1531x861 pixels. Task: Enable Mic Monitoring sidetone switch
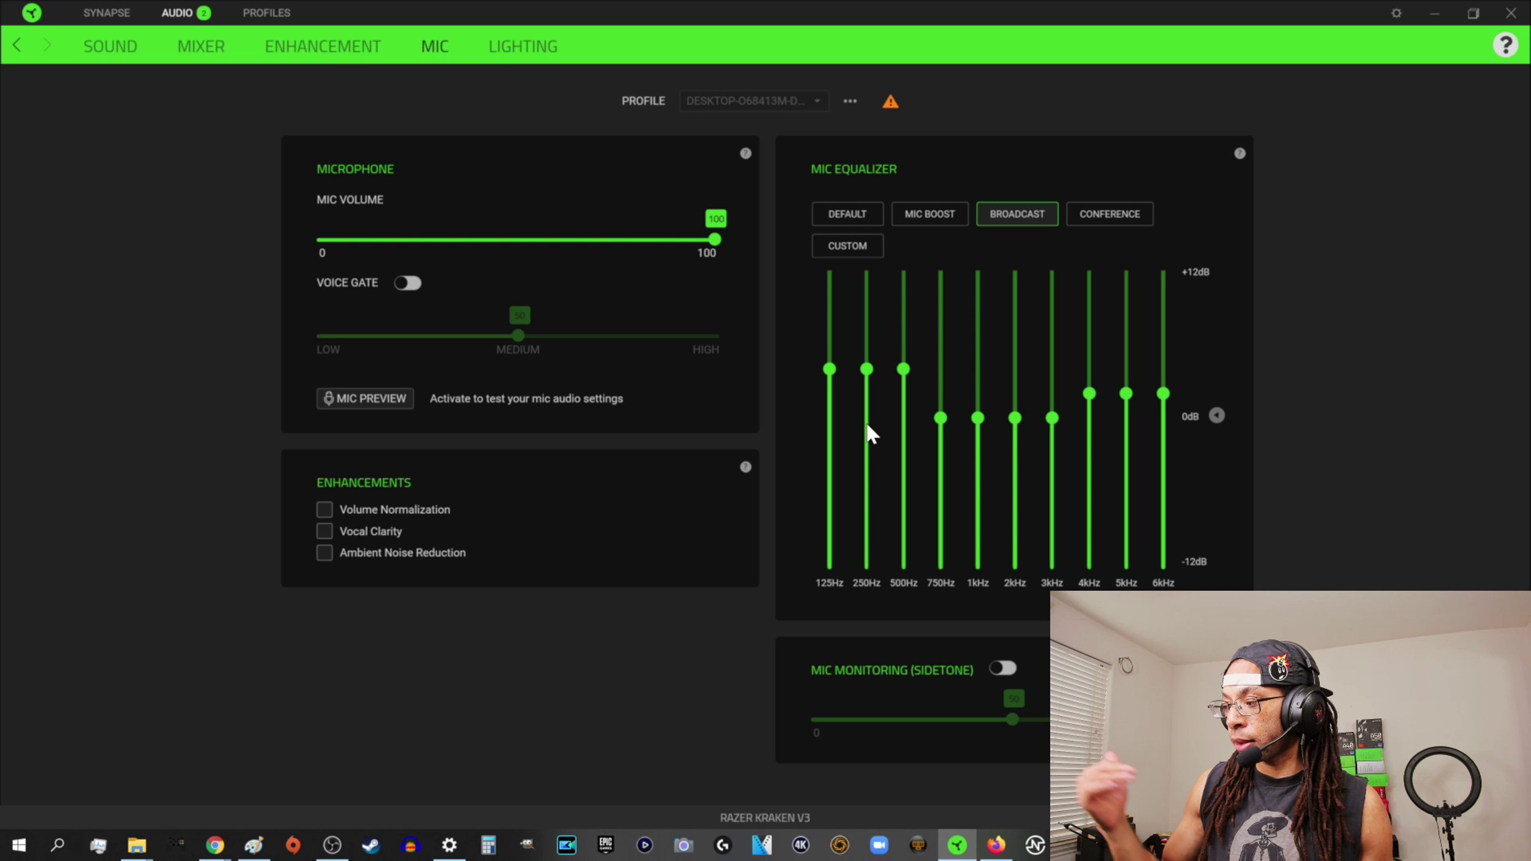point(1002,668)
